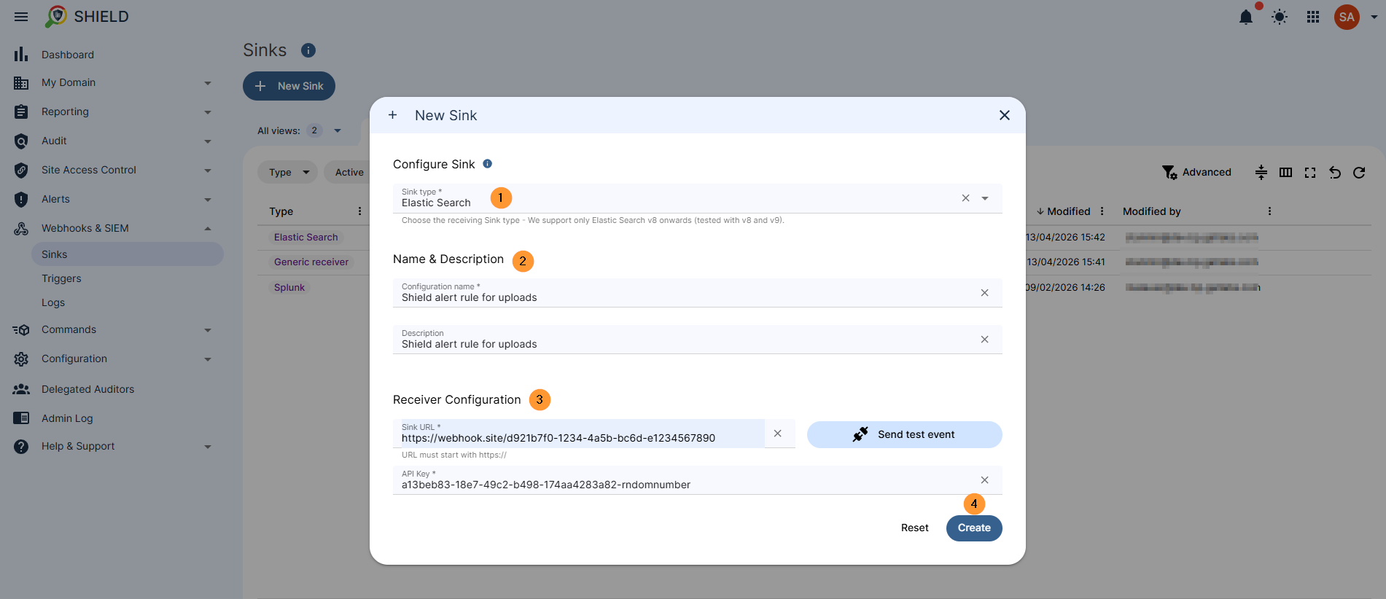The image size is (1386, 599).
Task: Click the Admin Log list icon
Action: point(21,418)
